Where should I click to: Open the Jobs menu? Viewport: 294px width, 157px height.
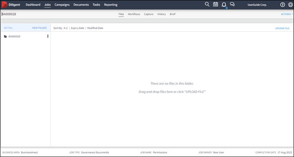point(47,5)
